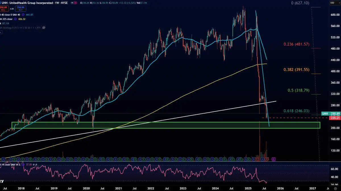Click the red SELL 250.89 button

[x=4, y=9]
